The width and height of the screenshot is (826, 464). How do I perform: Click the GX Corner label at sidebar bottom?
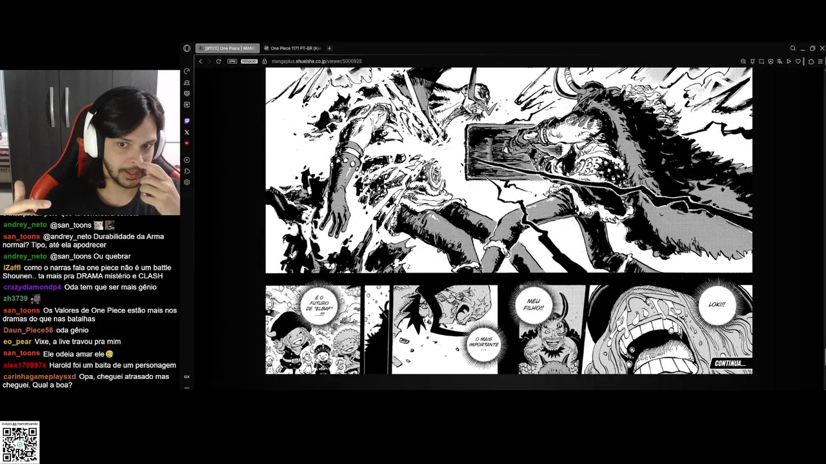tap(187, 376)
